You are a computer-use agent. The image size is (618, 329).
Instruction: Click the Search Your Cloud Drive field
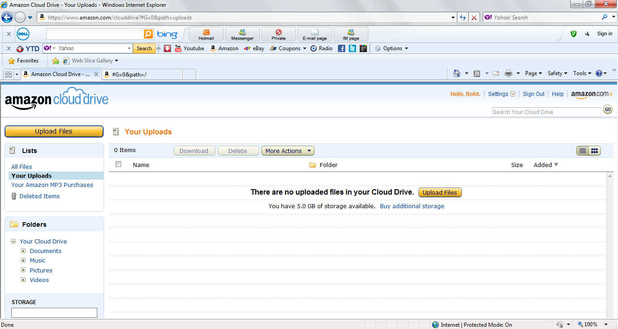coord(546,112)
